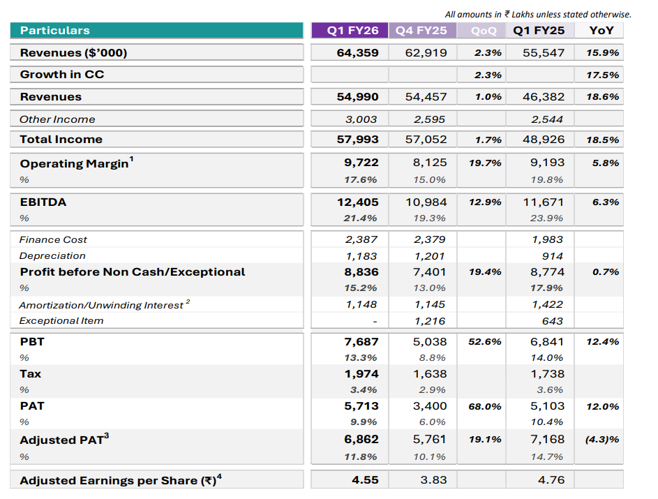Click the EBITDA row label
The width and height of the screenshot is (658, 499).
(43, 202)
